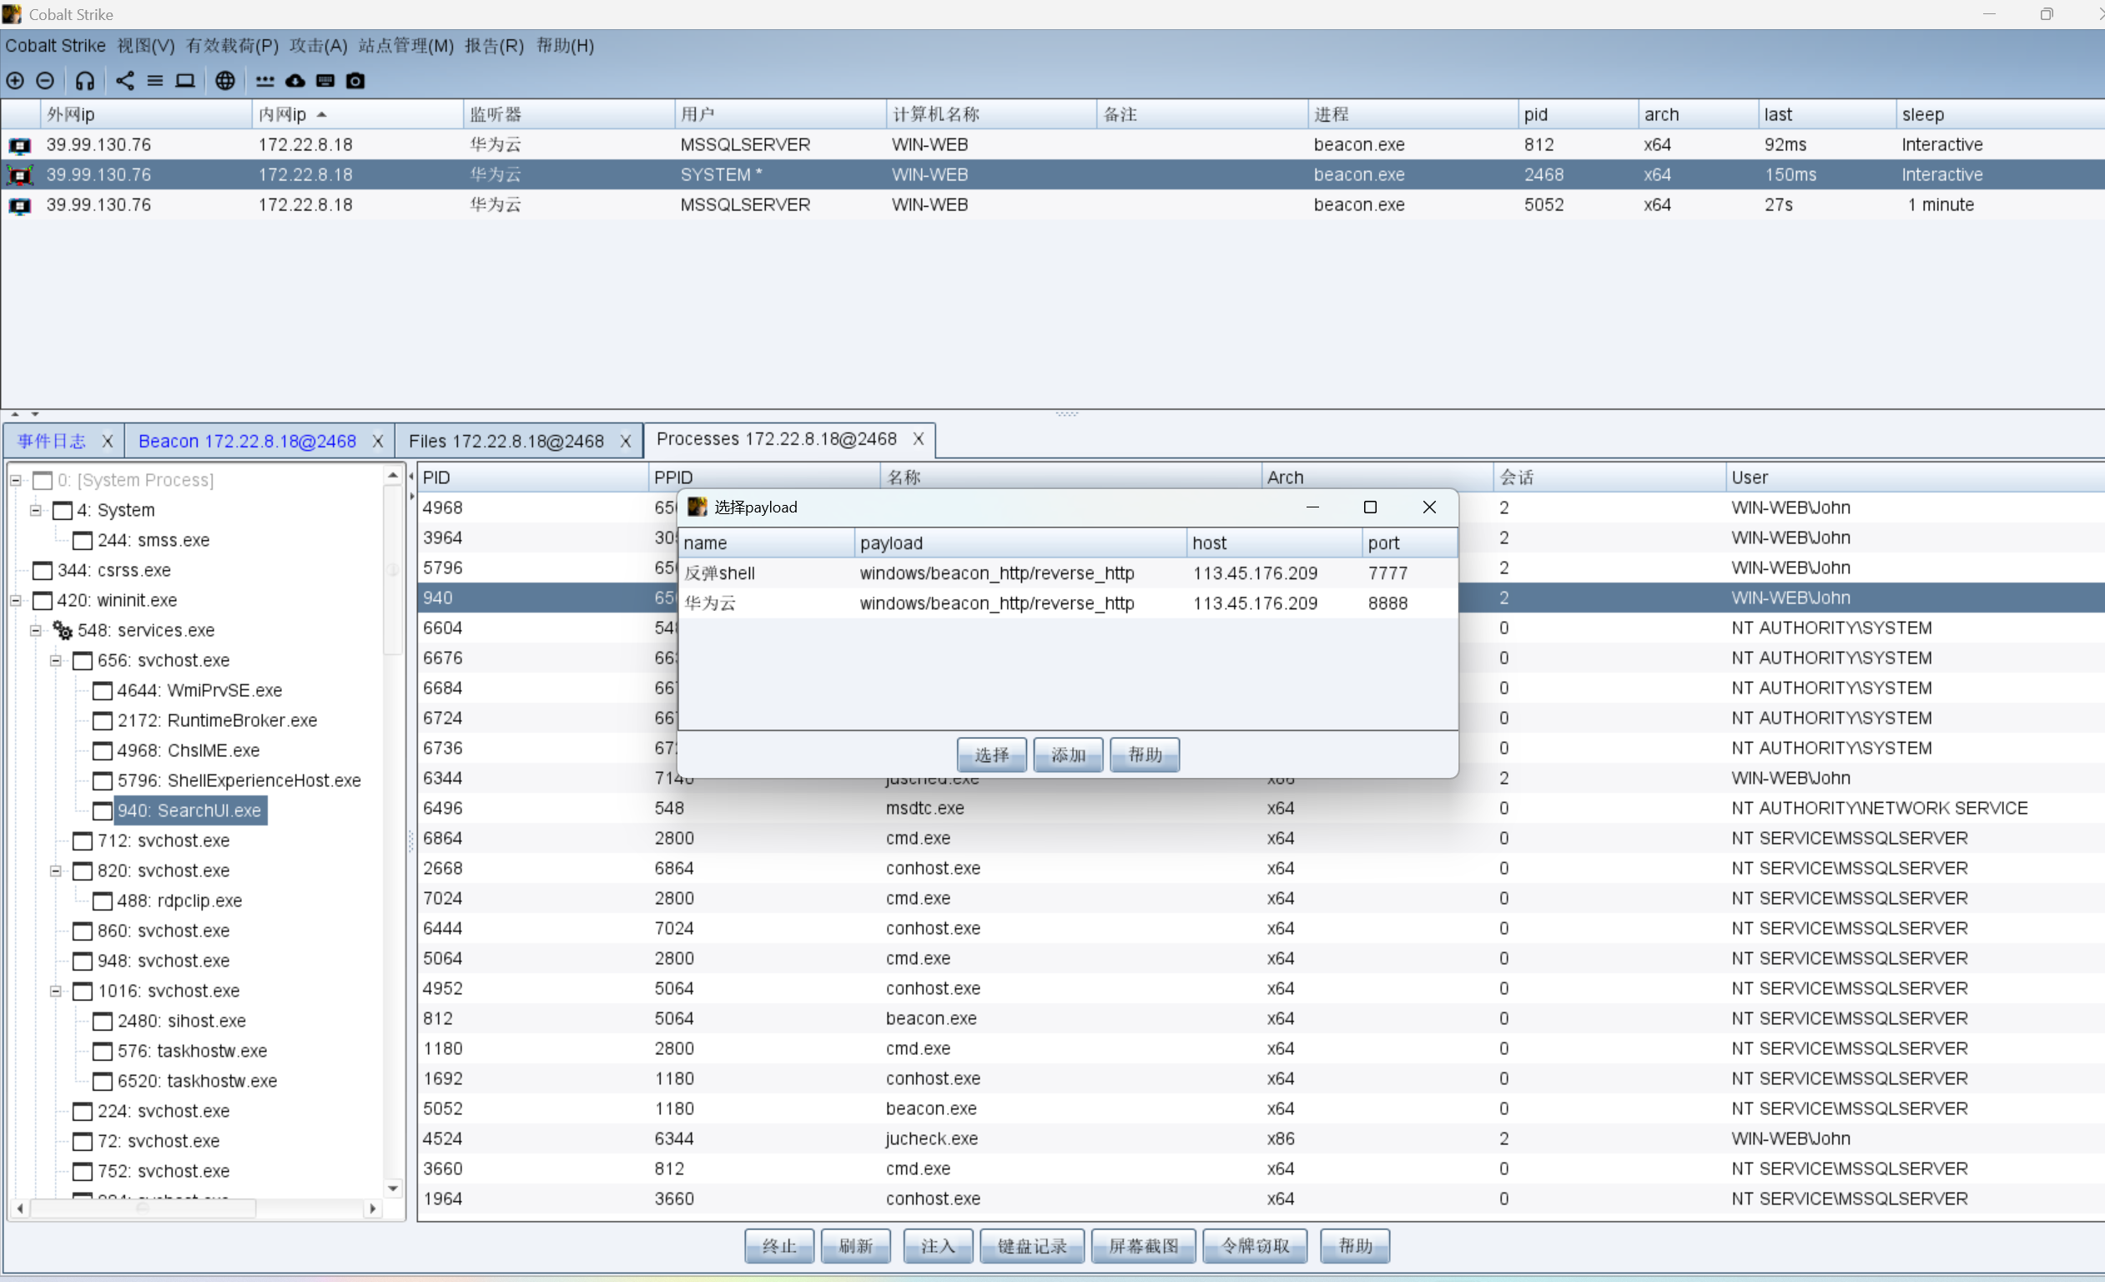Collapse the 4: System tree node
Viewport: 2105px width, 1282px height.
(x=36, y=511)
